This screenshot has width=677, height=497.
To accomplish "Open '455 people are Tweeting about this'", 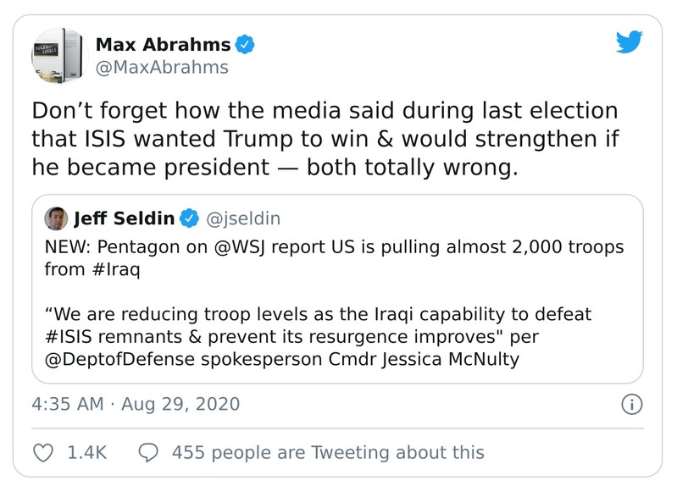I will [x=328, y=452].
